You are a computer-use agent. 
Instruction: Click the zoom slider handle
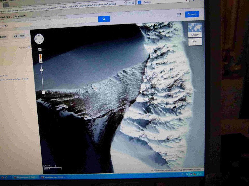tap(41, 70)
